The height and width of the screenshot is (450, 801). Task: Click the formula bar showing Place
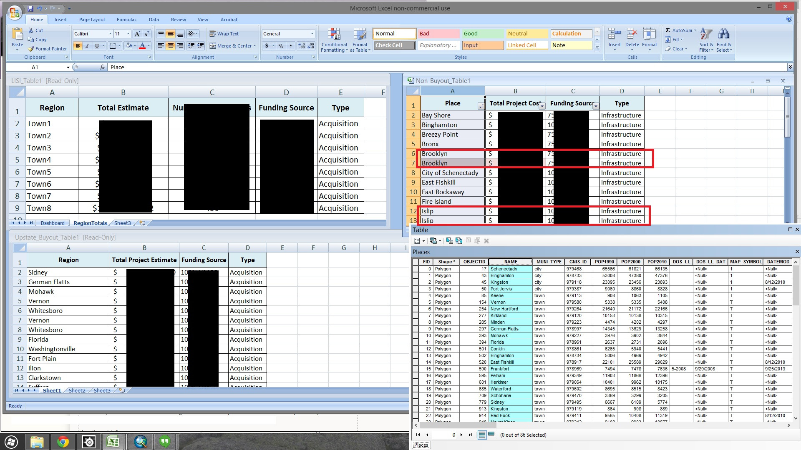click(x=446, y=67)
